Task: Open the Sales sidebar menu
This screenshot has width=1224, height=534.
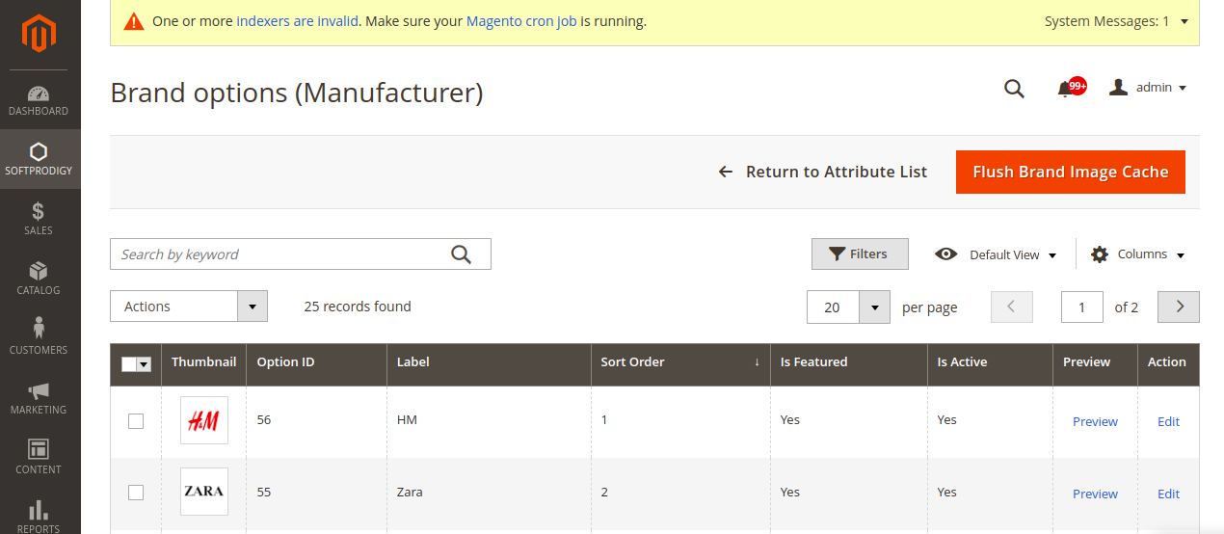Action: 40,220
